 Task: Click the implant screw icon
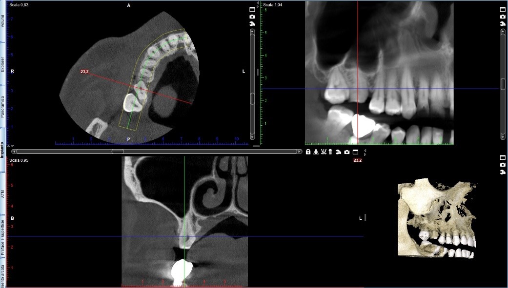click(x=331, y=152)
